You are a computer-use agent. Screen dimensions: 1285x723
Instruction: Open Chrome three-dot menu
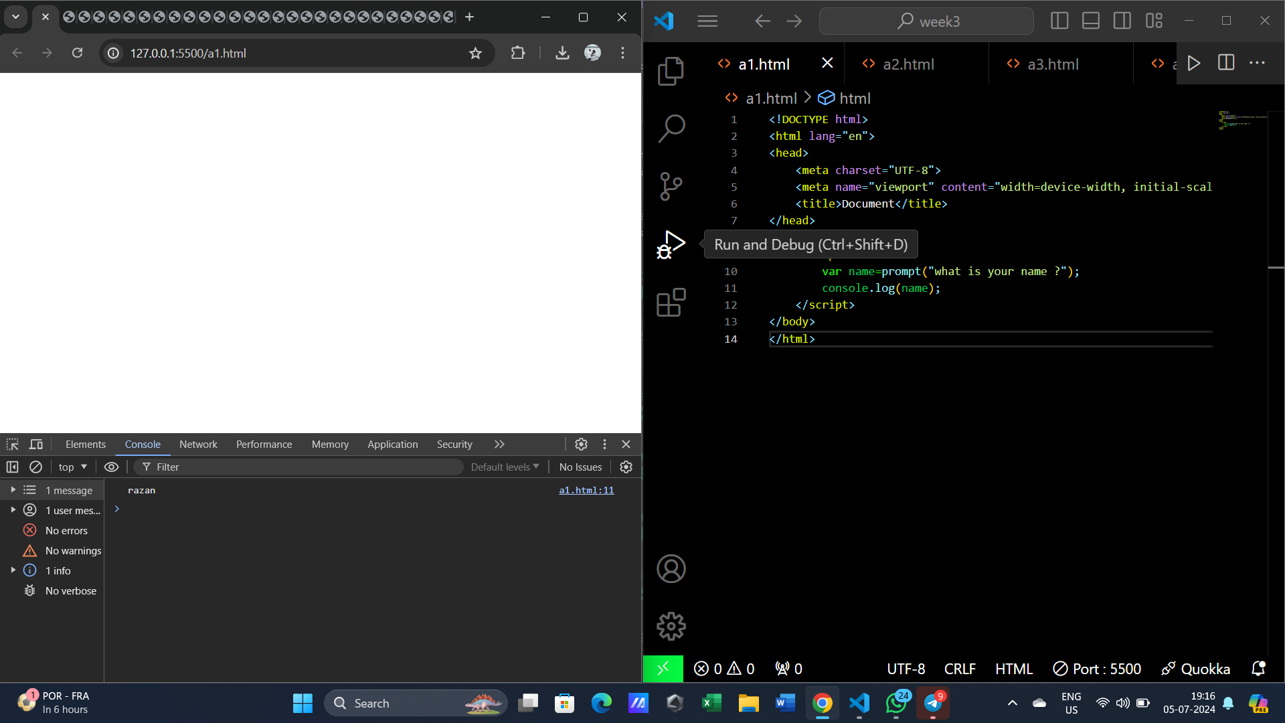[x=622, y=53]
